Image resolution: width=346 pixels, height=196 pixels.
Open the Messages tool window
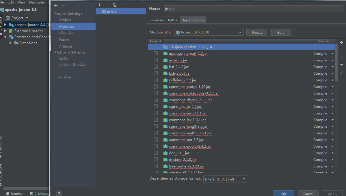click(40, 194)
